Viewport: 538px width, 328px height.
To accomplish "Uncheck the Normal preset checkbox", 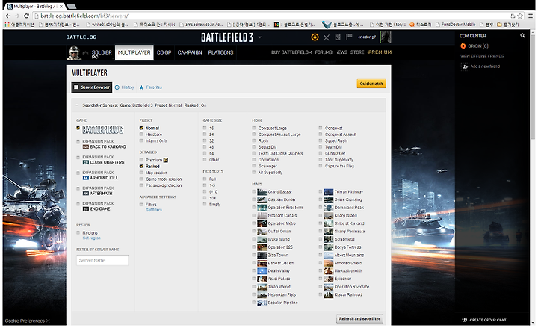I will pyautogui.click(x=141, y=128).
